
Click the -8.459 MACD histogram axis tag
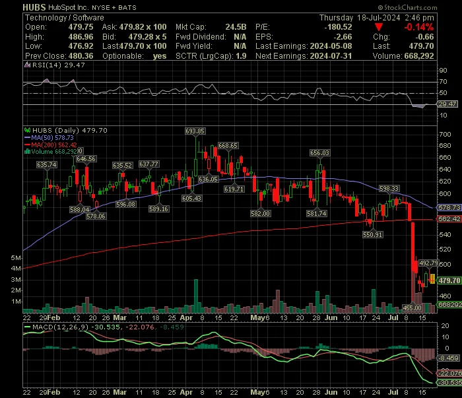point(448,358)
